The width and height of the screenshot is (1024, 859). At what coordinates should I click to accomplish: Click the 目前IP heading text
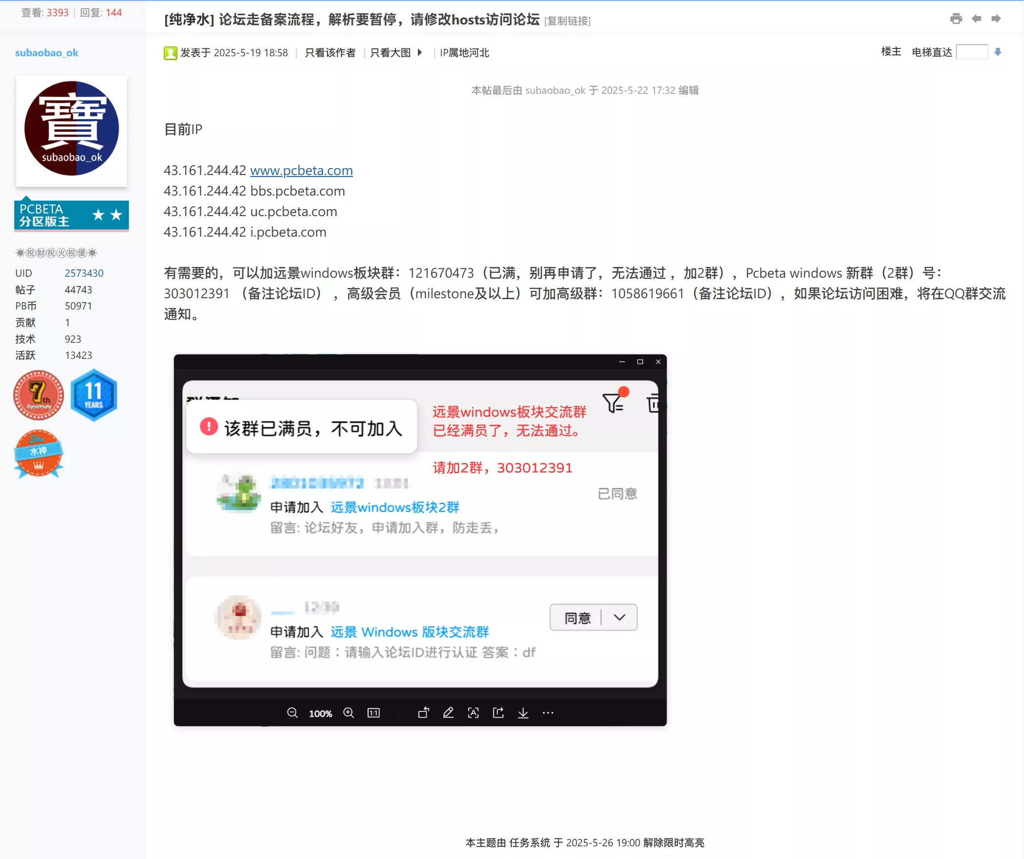(x=183, y=130)
